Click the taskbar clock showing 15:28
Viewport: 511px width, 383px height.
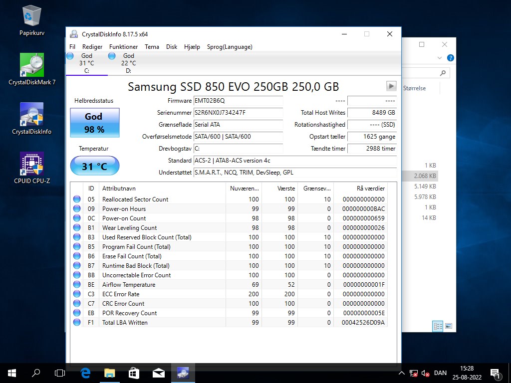[467, 373]
